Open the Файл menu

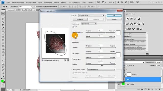tap(8, 2)
